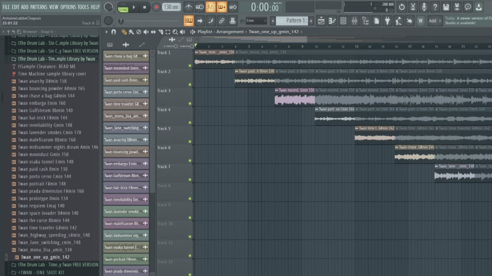Open the FILE menu
Screen dimensions: 492x276
[6, 7]
